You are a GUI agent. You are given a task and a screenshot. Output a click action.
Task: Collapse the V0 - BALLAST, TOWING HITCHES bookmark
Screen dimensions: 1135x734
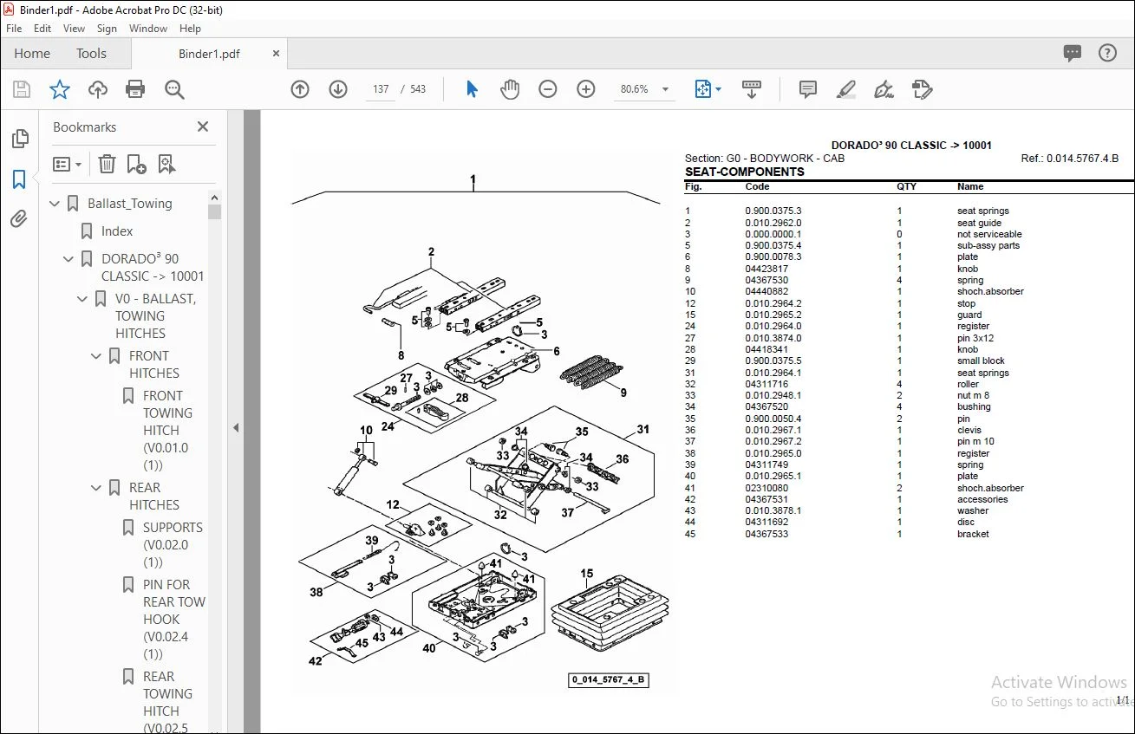pos(83,299)
